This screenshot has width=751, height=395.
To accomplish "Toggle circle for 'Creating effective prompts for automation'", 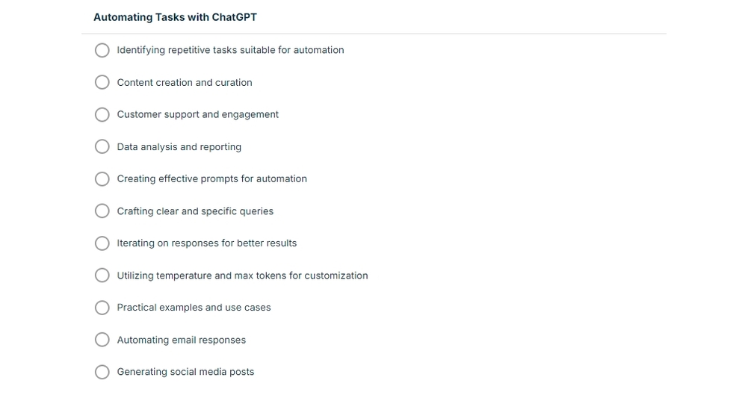I will tap(102, 179).
